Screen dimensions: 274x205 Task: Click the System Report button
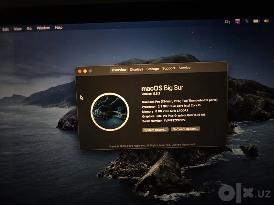point(155,130)
